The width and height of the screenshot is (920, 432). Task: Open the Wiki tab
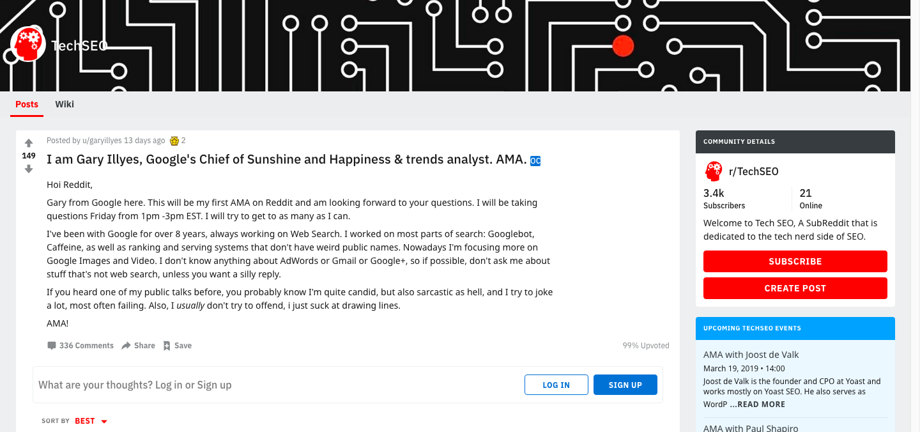tap(65, 104)
